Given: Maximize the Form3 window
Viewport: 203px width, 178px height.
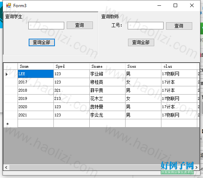Looking at the screenshot, I should coord(175,5).
